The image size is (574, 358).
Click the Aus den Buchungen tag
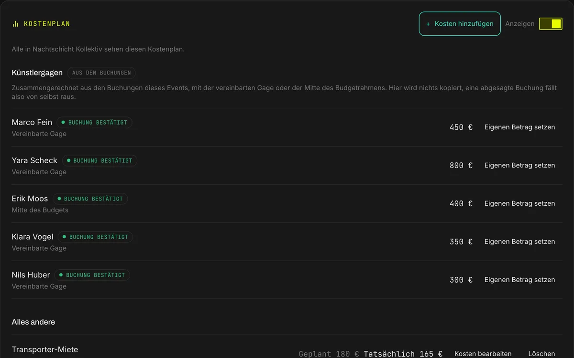click(x=101, y=73)
